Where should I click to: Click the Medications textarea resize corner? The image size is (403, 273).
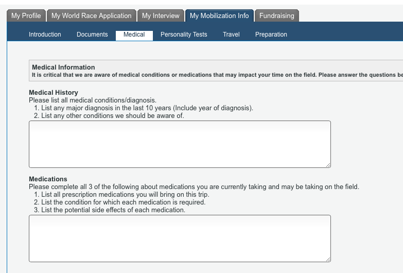(328, 259)
